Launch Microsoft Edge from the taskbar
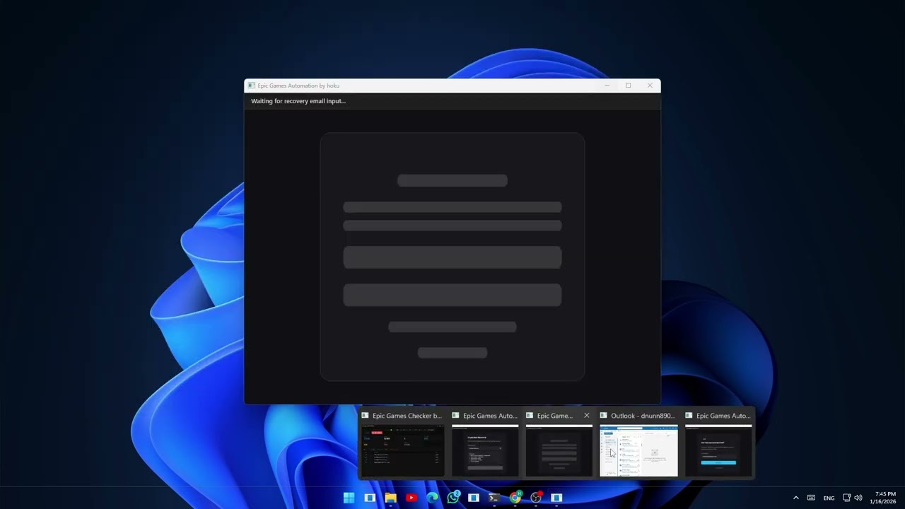The width and height of the screenshot is (905, 509). tap(432, 498)
